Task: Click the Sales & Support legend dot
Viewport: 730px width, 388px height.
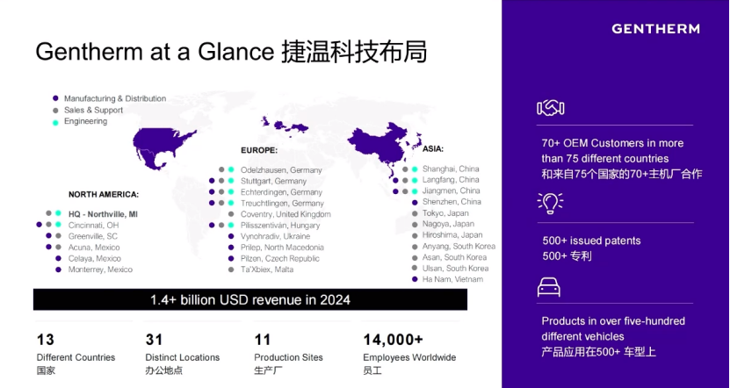Action: tap(55, 111)
